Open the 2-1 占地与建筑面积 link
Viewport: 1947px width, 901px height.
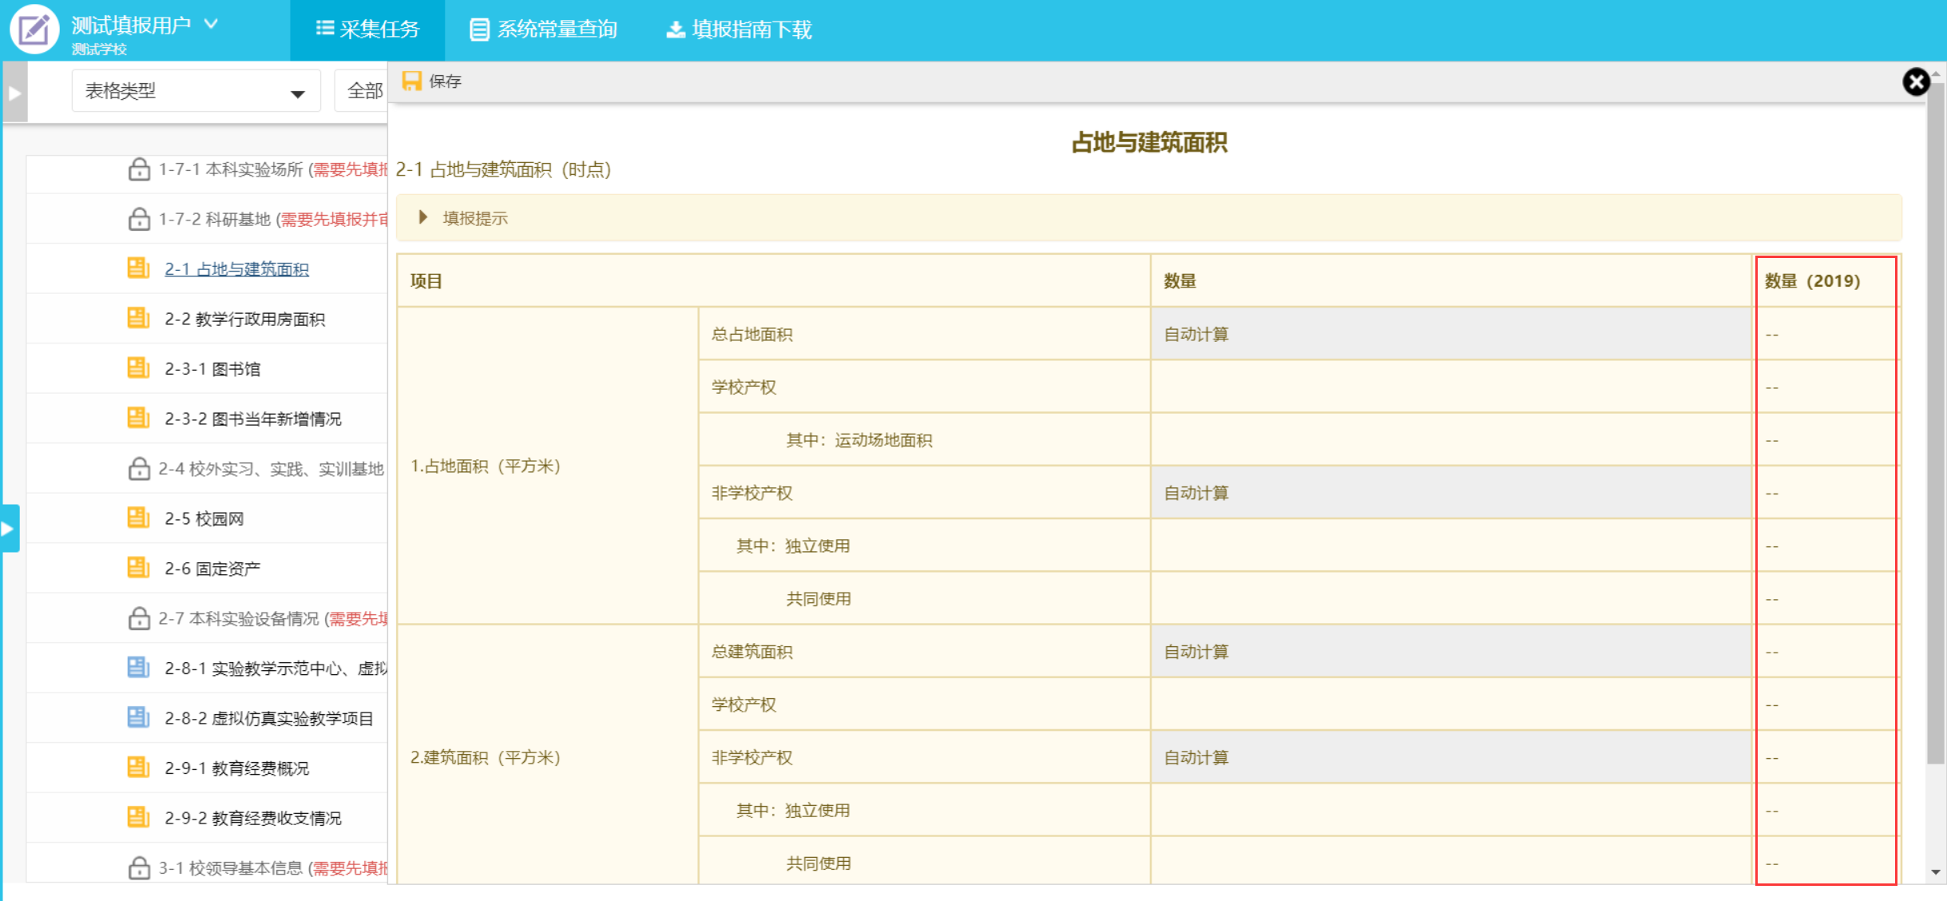[236, 269]
